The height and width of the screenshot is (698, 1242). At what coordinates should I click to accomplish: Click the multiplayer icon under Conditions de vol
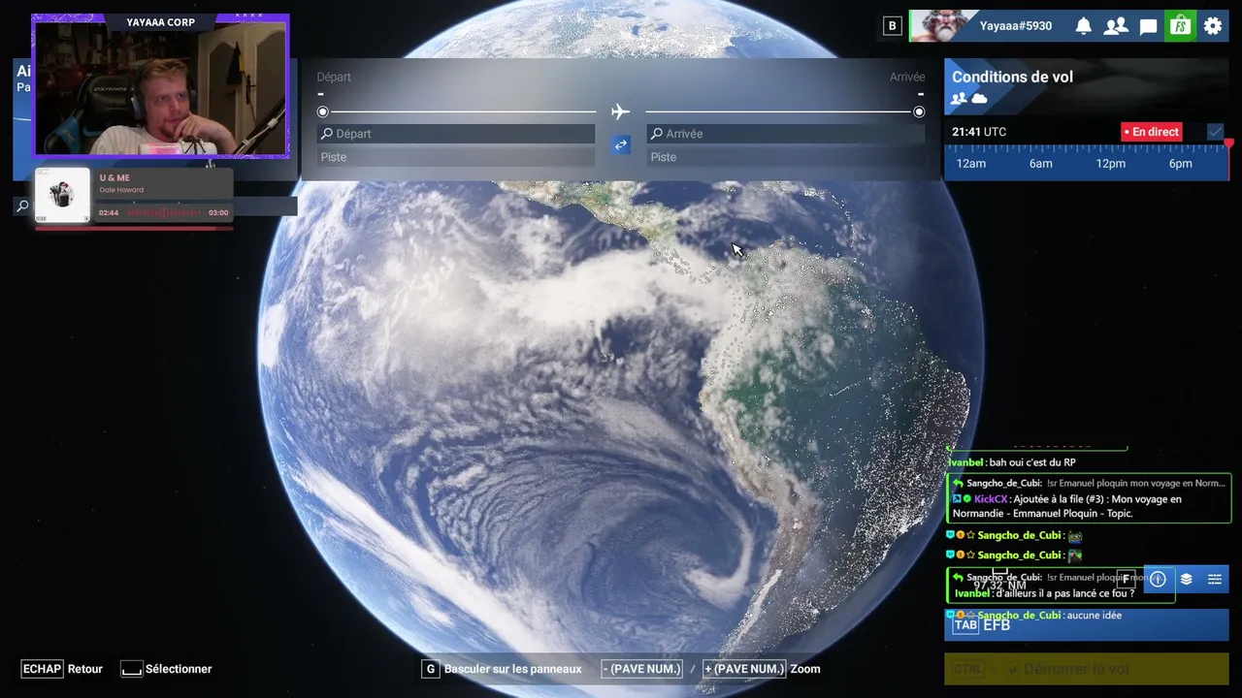pyautogui.click(x=960, y=99)
